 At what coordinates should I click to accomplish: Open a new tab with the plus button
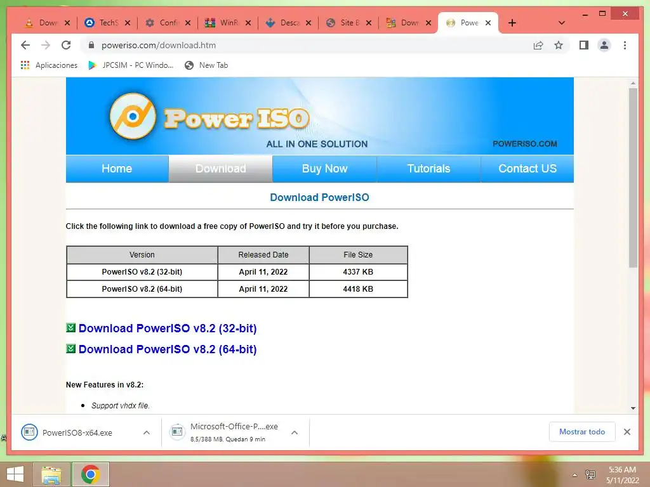point(512,23)
